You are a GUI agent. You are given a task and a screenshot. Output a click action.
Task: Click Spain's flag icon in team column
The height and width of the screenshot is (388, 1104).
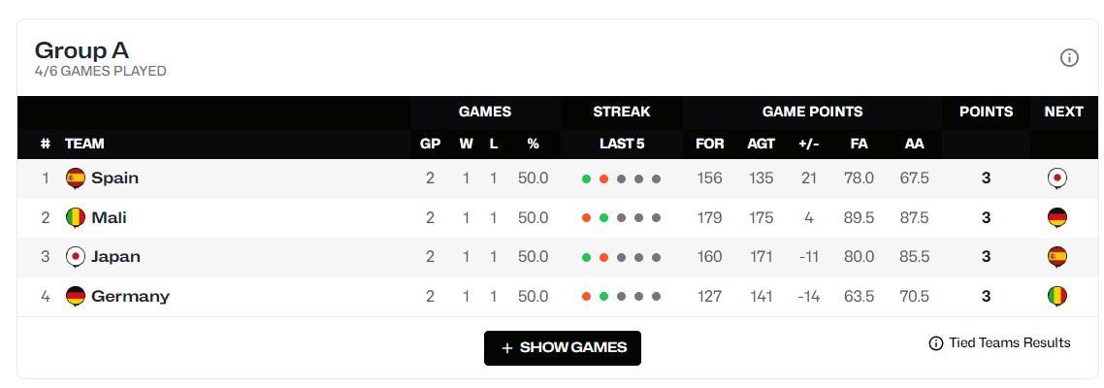point(76,178)
